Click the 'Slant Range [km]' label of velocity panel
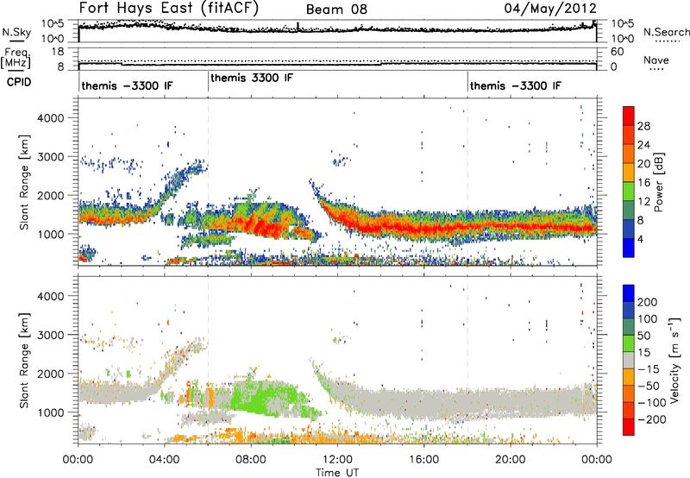Image resolution: width=690 pixels, height=478 pixels. point(24,361)
